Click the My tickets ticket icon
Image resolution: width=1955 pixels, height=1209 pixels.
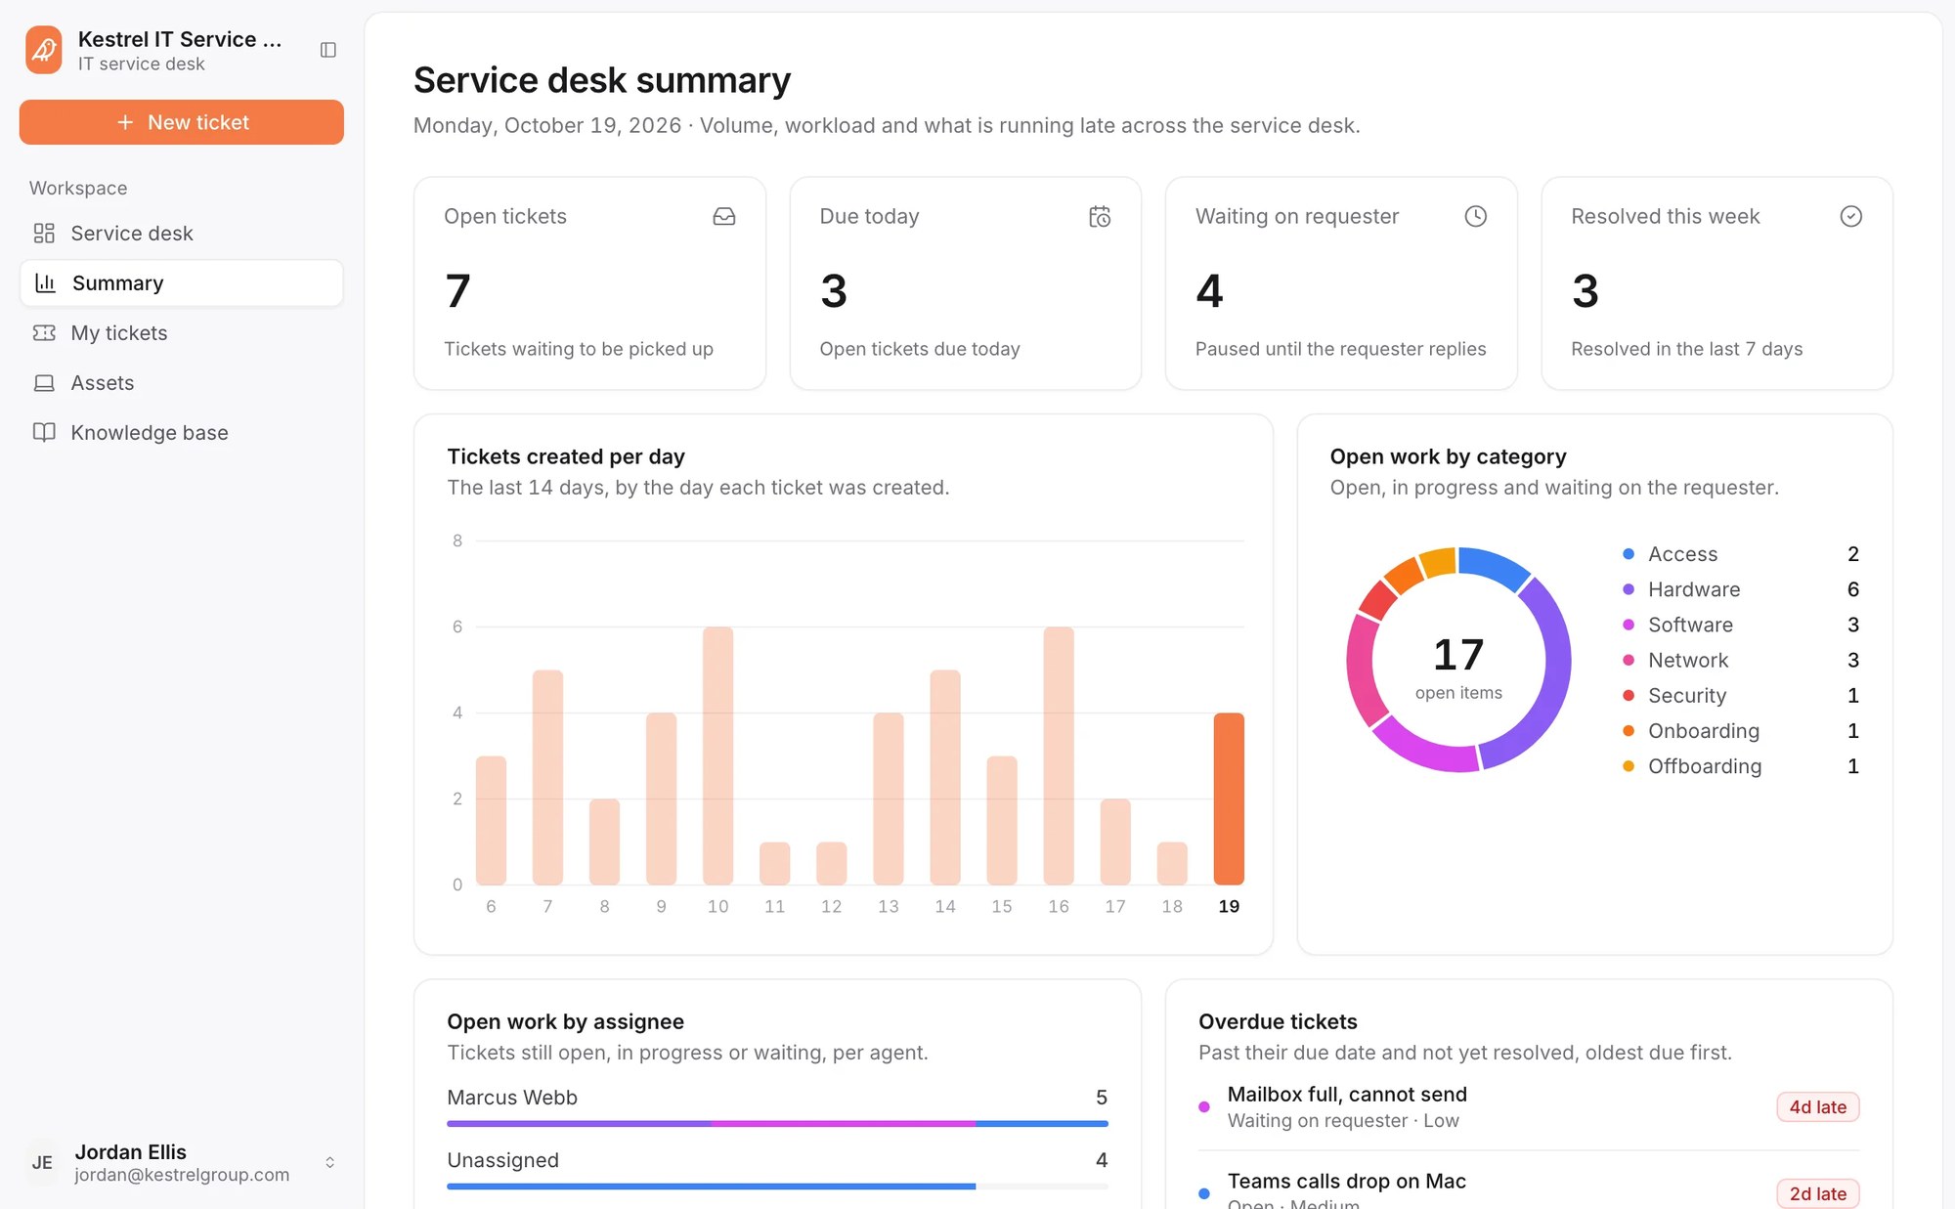click(44, 332)
